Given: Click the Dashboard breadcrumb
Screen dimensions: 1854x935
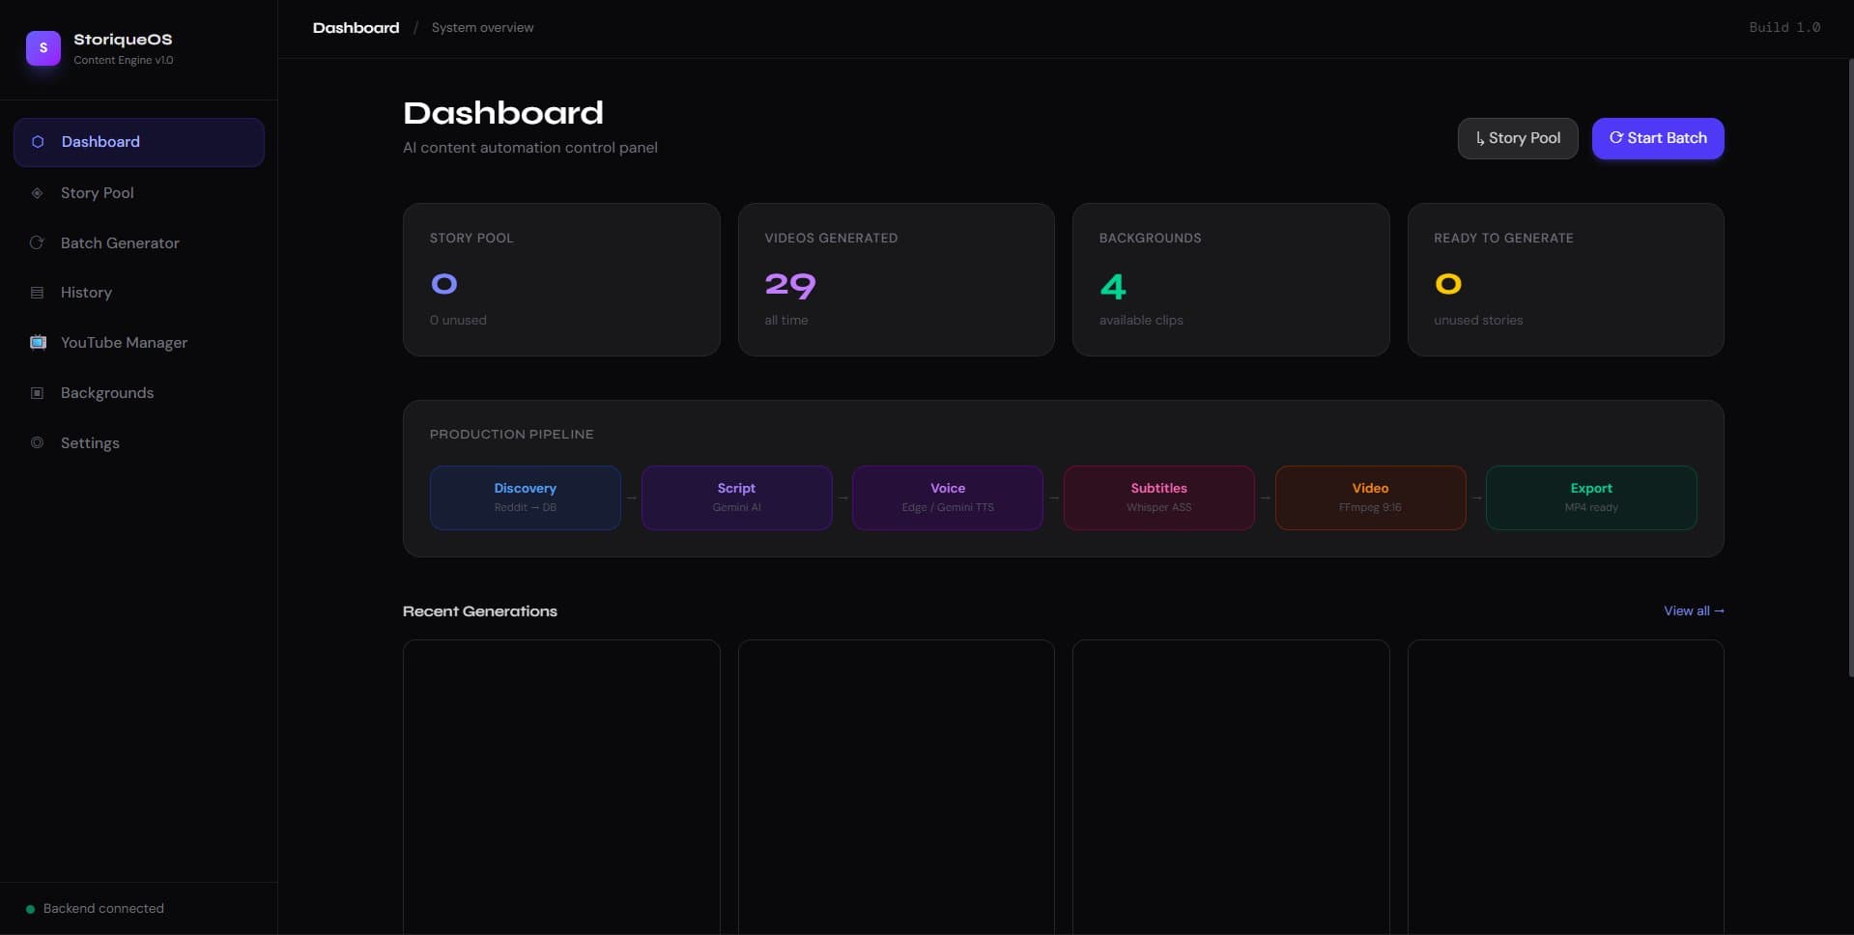Looking at the screenshot, I should (x=356, y=28).
